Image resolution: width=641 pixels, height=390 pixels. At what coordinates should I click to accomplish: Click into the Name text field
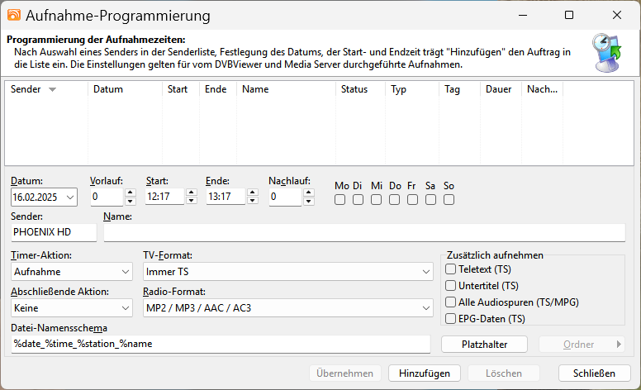pyautogui.click(x=363, y=232)
